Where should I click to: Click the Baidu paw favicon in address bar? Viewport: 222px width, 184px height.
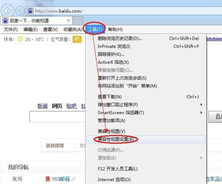tap(30, 11)
